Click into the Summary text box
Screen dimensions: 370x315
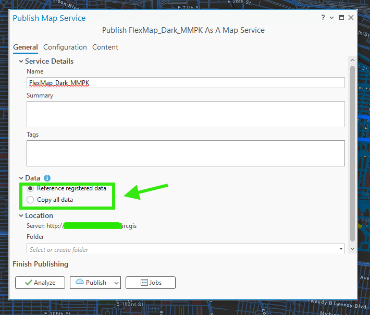click(186, 114)
